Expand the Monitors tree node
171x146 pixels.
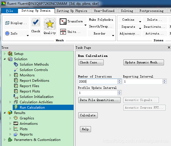10,75
